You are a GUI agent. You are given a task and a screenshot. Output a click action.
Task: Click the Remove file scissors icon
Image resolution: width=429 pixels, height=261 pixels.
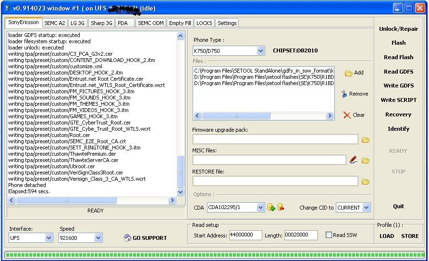(344, 94)
